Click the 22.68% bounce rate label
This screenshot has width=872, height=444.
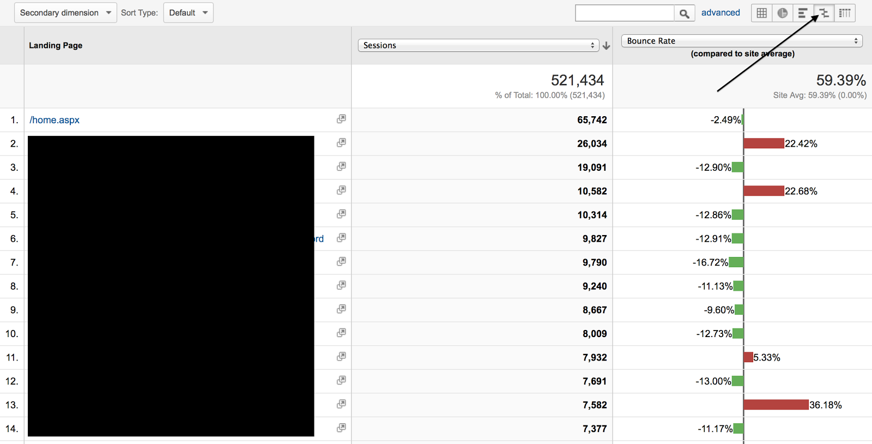[801, 191]
